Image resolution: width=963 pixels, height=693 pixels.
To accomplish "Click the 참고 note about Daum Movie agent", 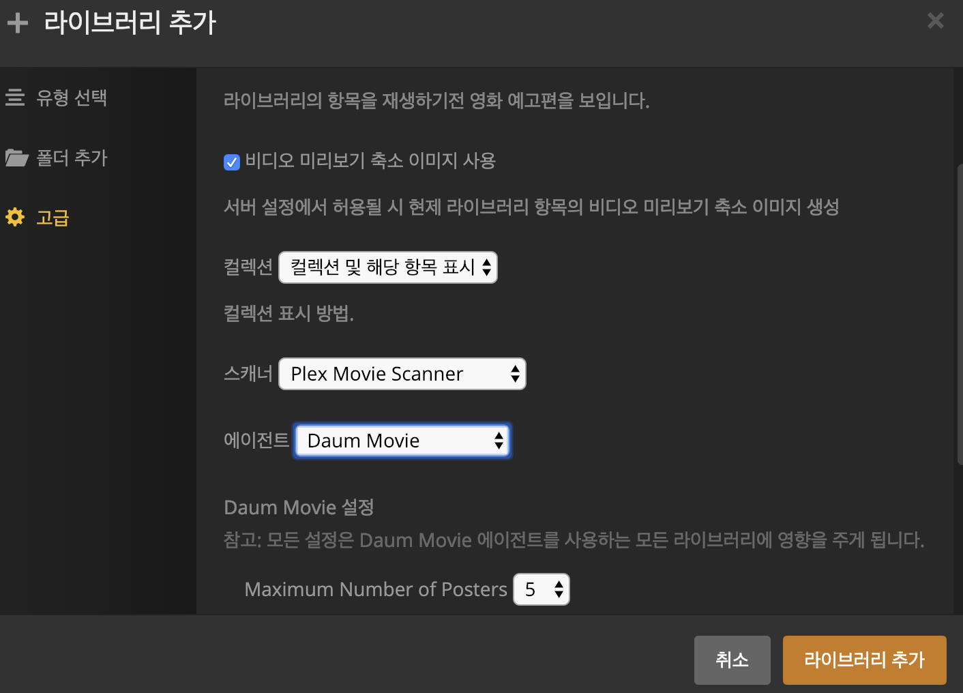I will tap(574, 540).
